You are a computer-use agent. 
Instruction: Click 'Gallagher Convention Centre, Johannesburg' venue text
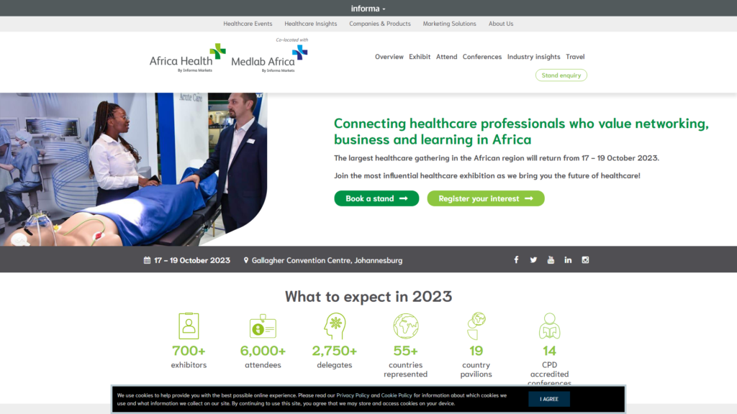coord(327,260)
